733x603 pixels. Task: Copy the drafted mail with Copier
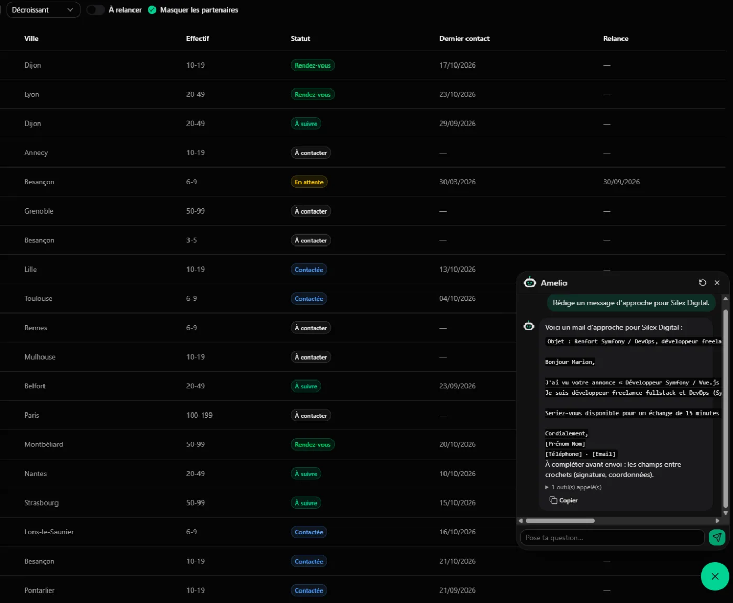click(564, 500)
